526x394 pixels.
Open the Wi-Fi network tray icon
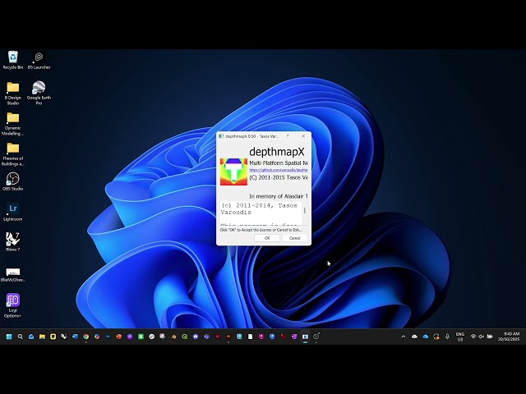[473, 337]
